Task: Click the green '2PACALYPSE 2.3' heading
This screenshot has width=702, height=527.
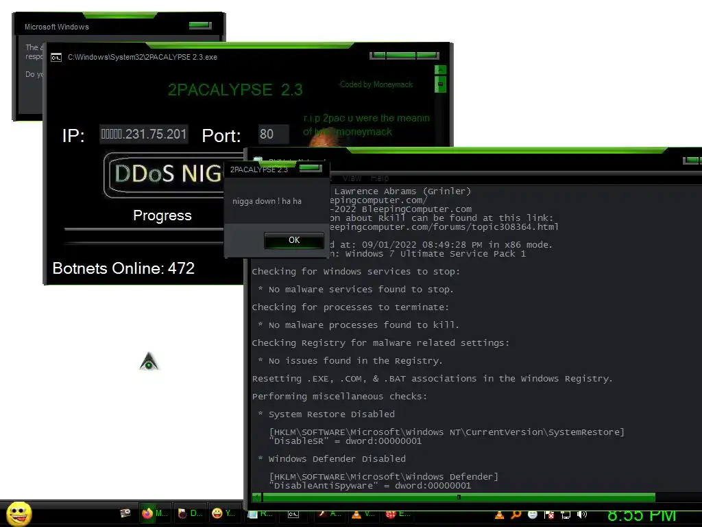Action: [x=236, y=90]
